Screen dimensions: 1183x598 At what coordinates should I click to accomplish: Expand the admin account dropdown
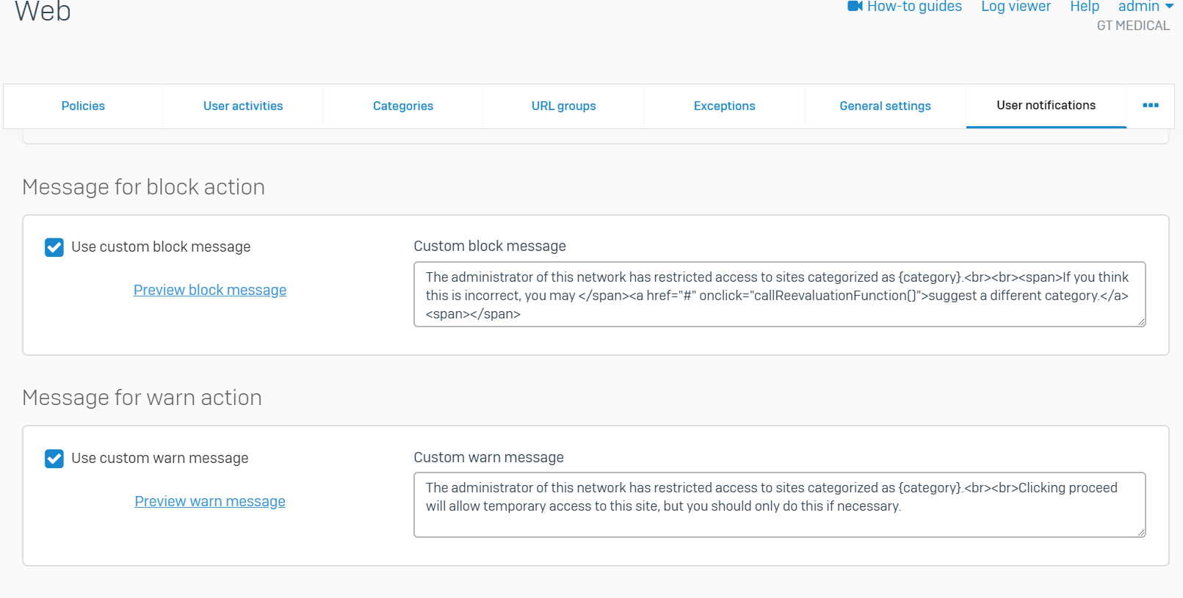point(1145,7)
